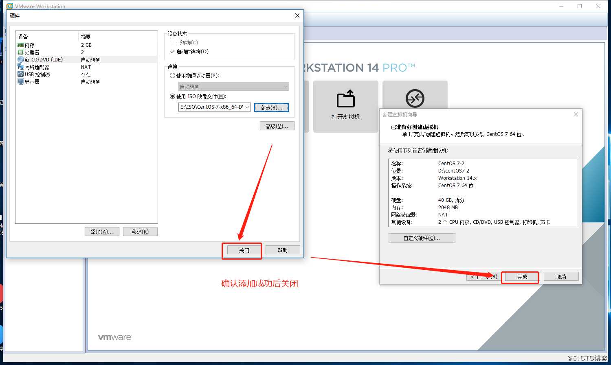The width and height of the screenshot is (611, 365).
Task: Click 关闭 to close the hardware dialog
Action: pos(244,250)
